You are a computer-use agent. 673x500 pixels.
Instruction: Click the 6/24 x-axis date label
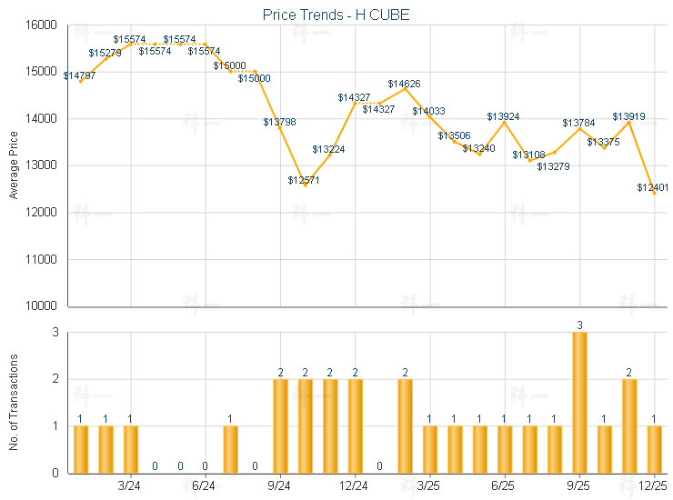click(x=205, y=486)
